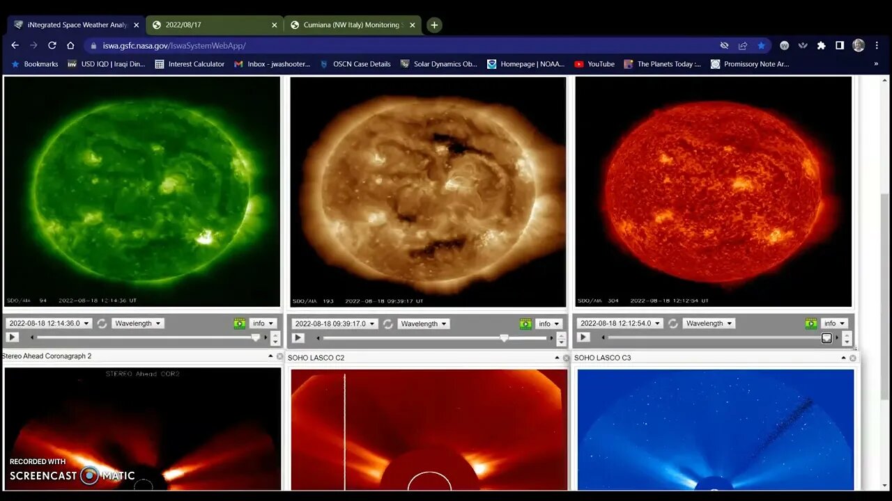Open the browser side panel icon

840,45
